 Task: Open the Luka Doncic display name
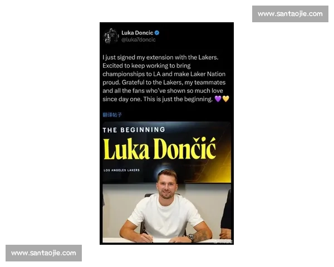pos(137,33)
